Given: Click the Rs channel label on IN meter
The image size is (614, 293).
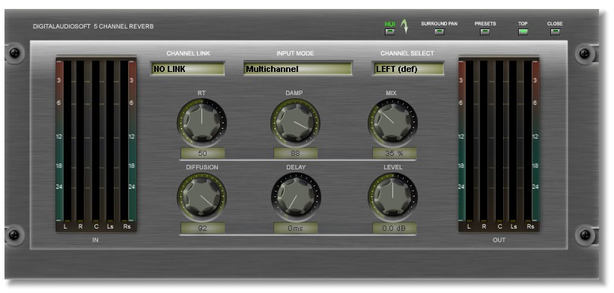Looking at the screenshot, I should click(x=126, y=226).
